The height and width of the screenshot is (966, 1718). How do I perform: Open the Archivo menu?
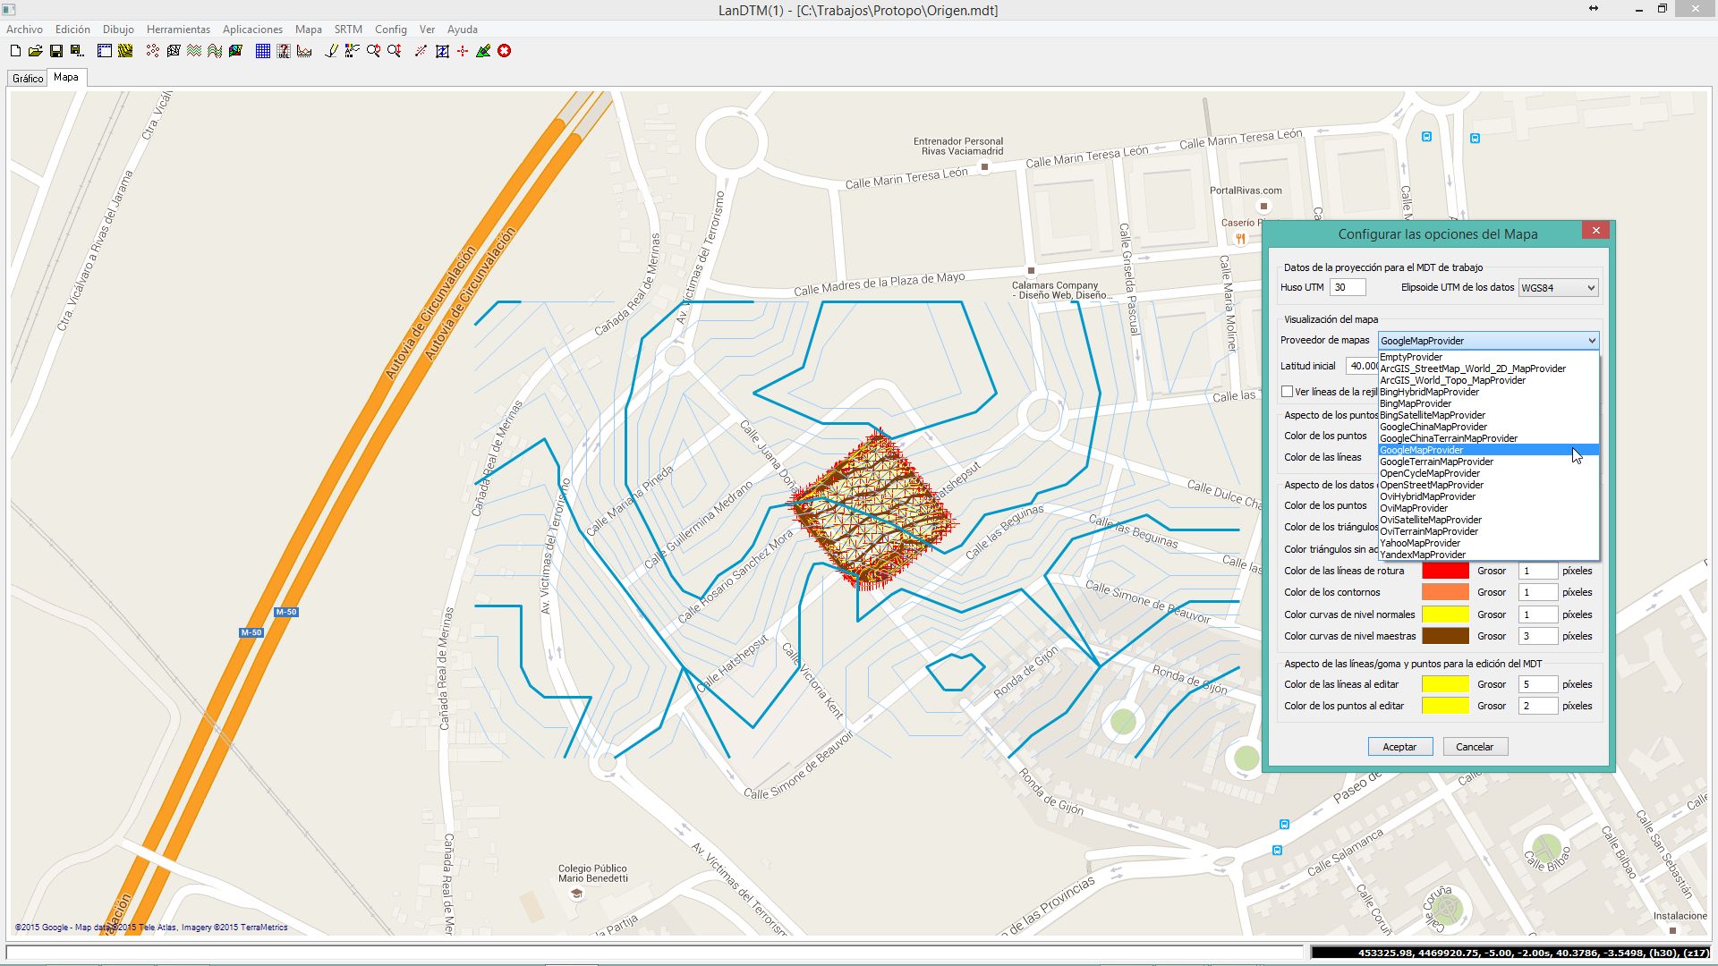(24, 30)
